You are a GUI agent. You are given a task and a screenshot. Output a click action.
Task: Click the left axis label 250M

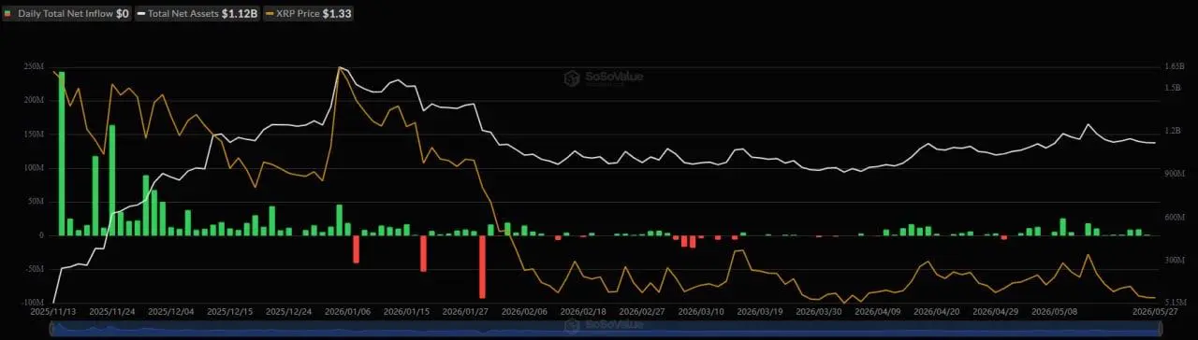pyautogui.click(x=35, y=67)
